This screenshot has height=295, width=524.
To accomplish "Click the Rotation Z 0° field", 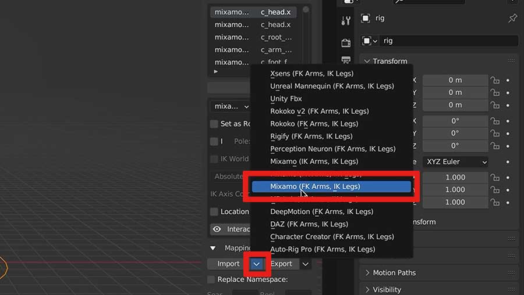I will 455,146.
